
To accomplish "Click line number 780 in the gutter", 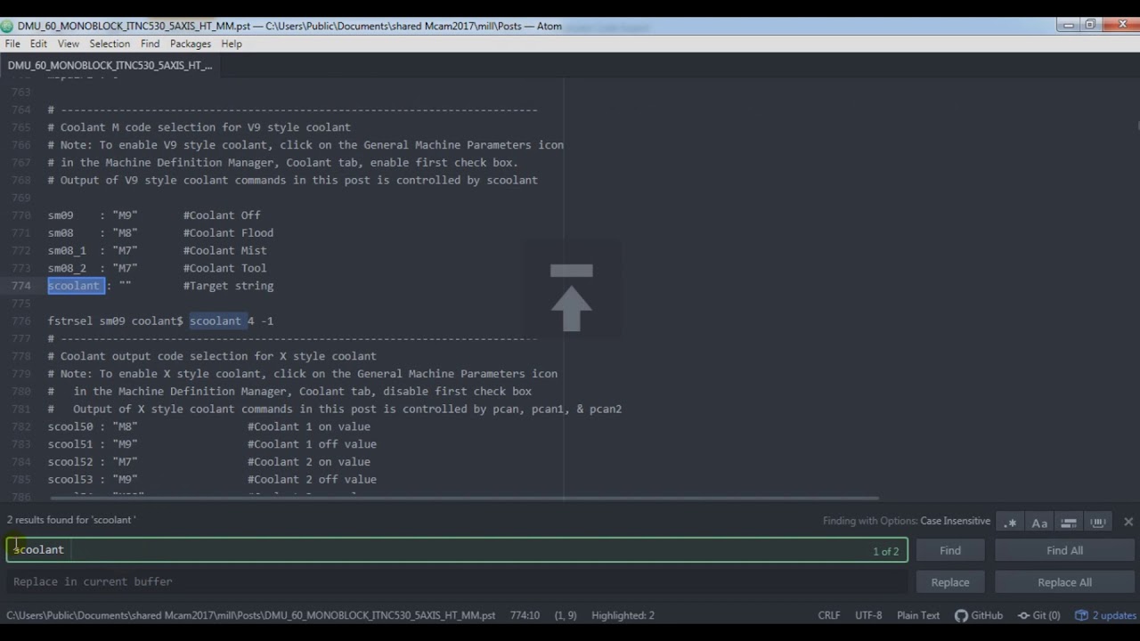I will [x=21, y=391].
